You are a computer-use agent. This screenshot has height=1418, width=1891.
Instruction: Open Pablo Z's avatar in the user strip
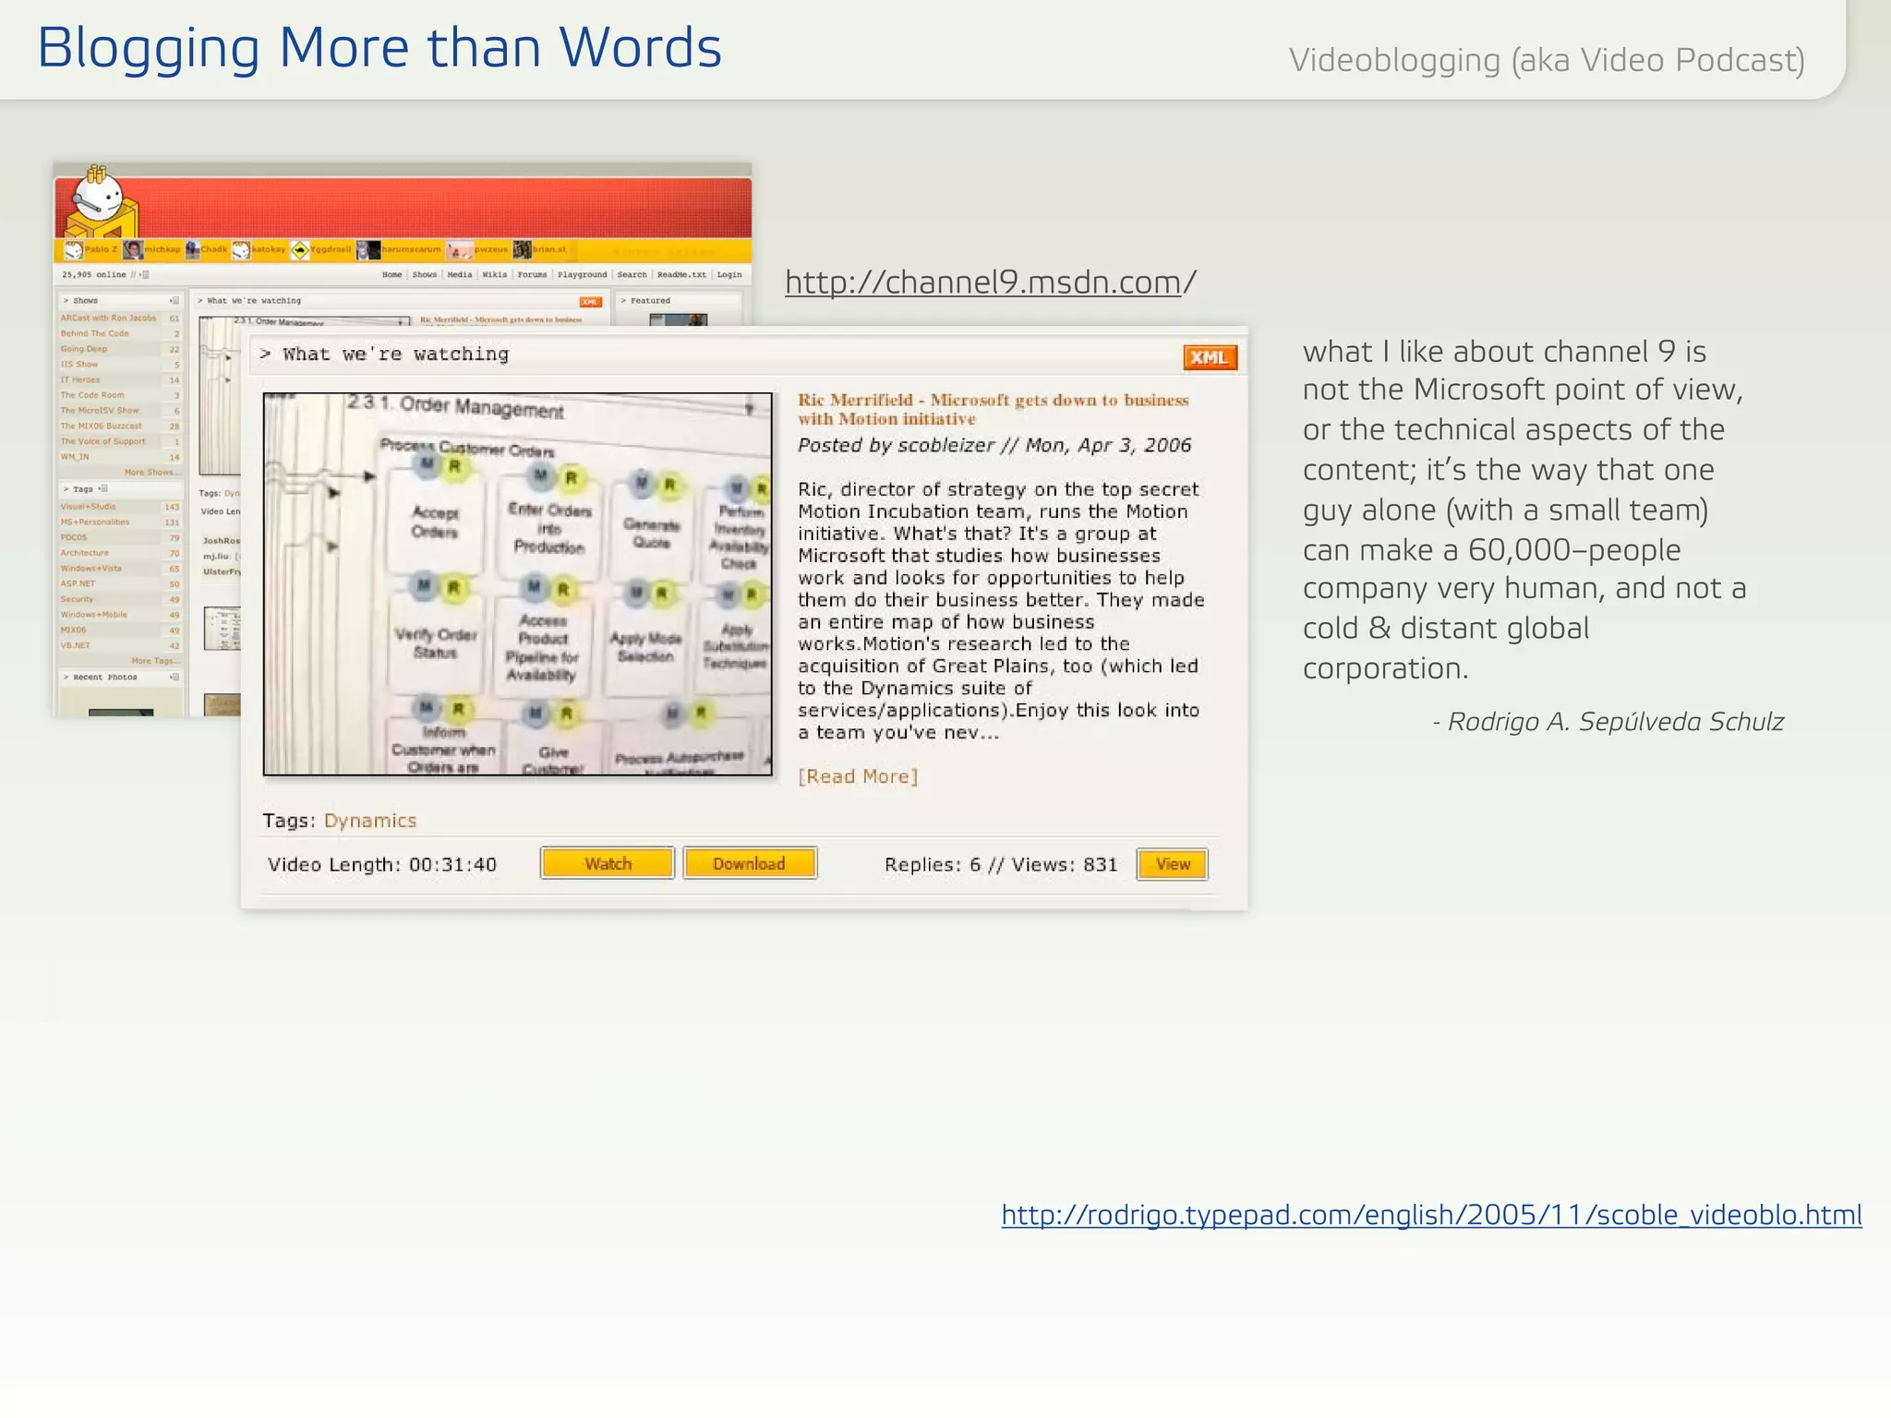74,250
